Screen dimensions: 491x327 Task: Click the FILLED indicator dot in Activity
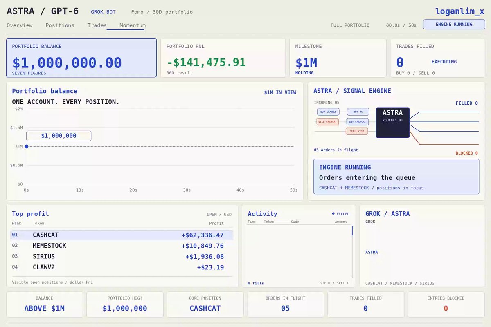pyautogui.click(x=333, y=213)
